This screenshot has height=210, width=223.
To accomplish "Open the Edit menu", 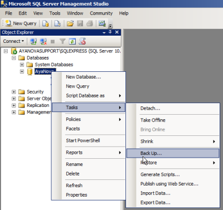I will pyautogui.click(x=23, y=13).
